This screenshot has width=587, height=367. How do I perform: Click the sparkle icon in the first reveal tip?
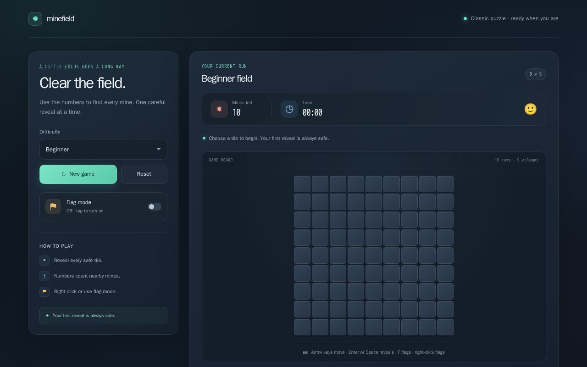point(47,316)
